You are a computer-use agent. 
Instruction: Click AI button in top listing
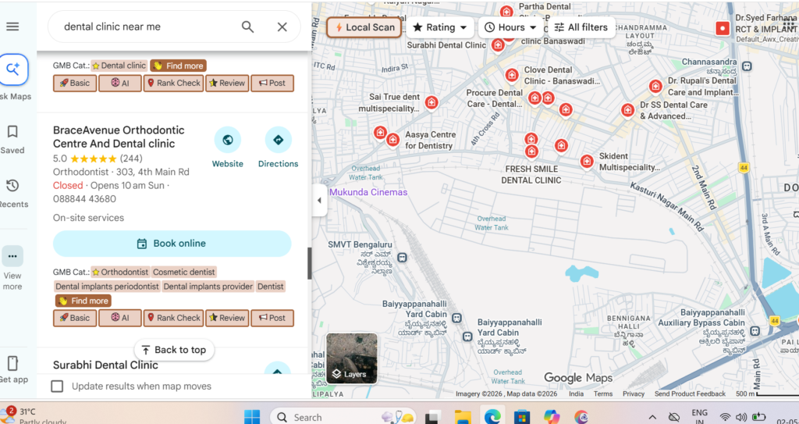[x=119, y=84]
